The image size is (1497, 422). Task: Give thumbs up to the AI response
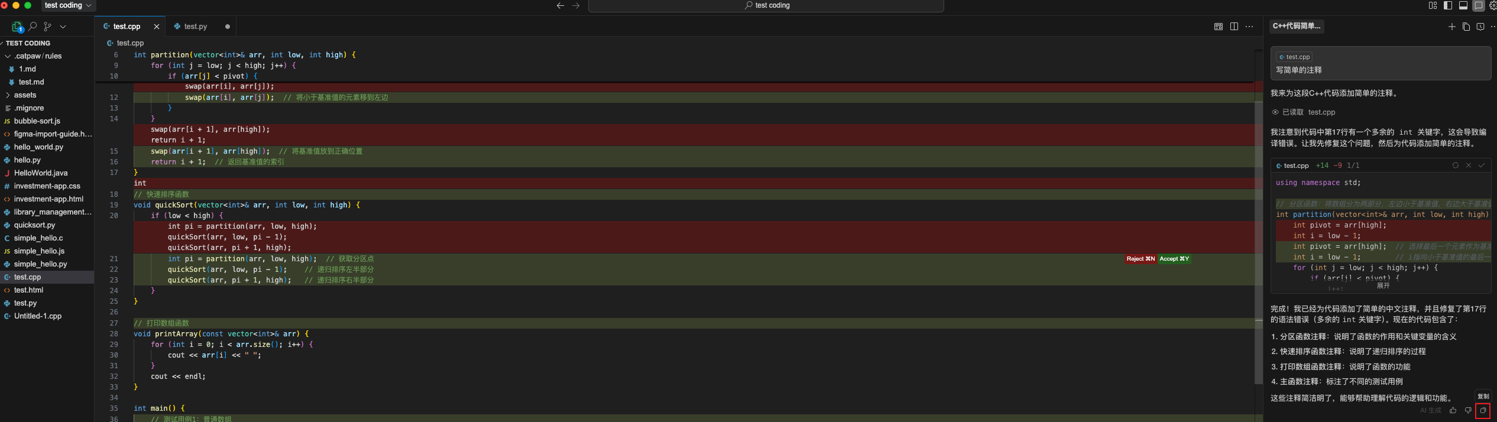[x=1453, y=410]
